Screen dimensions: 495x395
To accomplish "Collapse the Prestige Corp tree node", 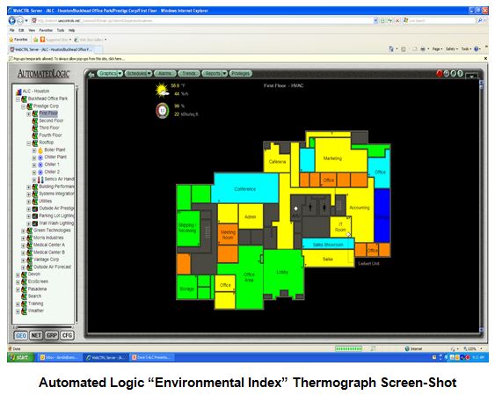I will point(24,106).
